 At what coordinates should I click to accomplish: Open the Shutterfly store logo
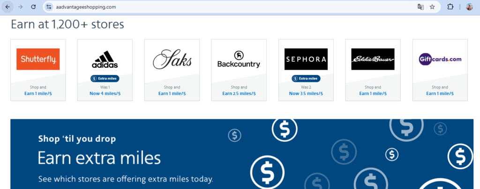[x=38, y=59]
